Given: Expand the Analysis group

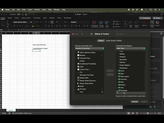Looking at the screenshot, I should coord(119,57).
